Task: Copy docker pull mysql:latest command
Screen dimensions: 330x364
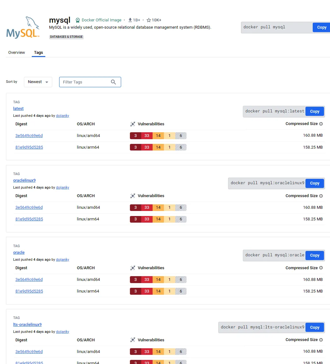Action: [315, 111]
